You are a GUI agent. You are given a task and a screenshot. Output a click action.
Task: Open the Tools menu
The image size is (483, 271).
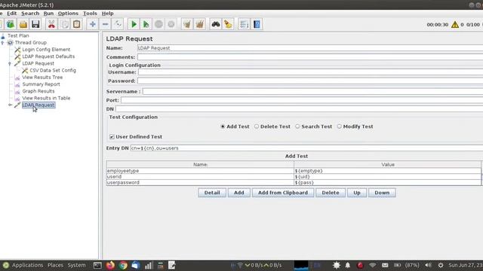[90, 14]
